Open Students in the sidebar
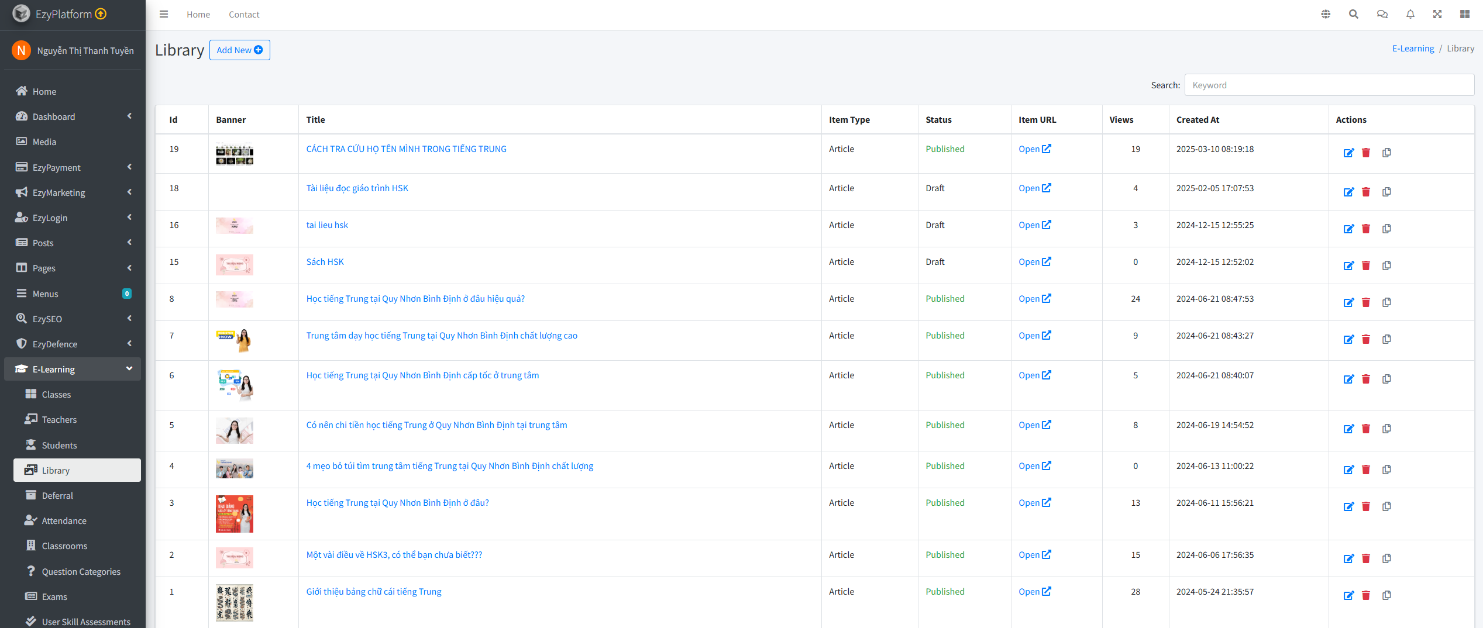 pos(59,445)
